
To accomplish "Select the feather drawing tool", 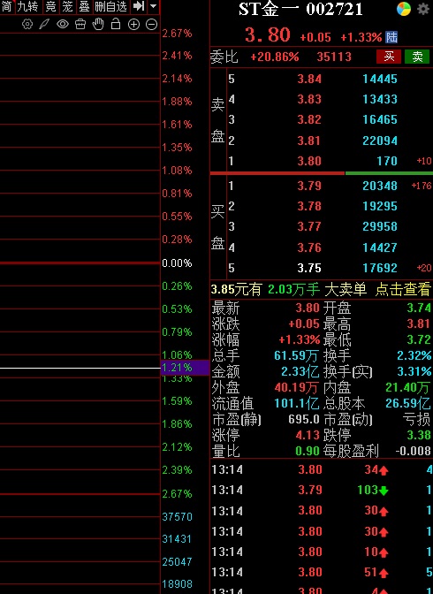I will (45, 24).
